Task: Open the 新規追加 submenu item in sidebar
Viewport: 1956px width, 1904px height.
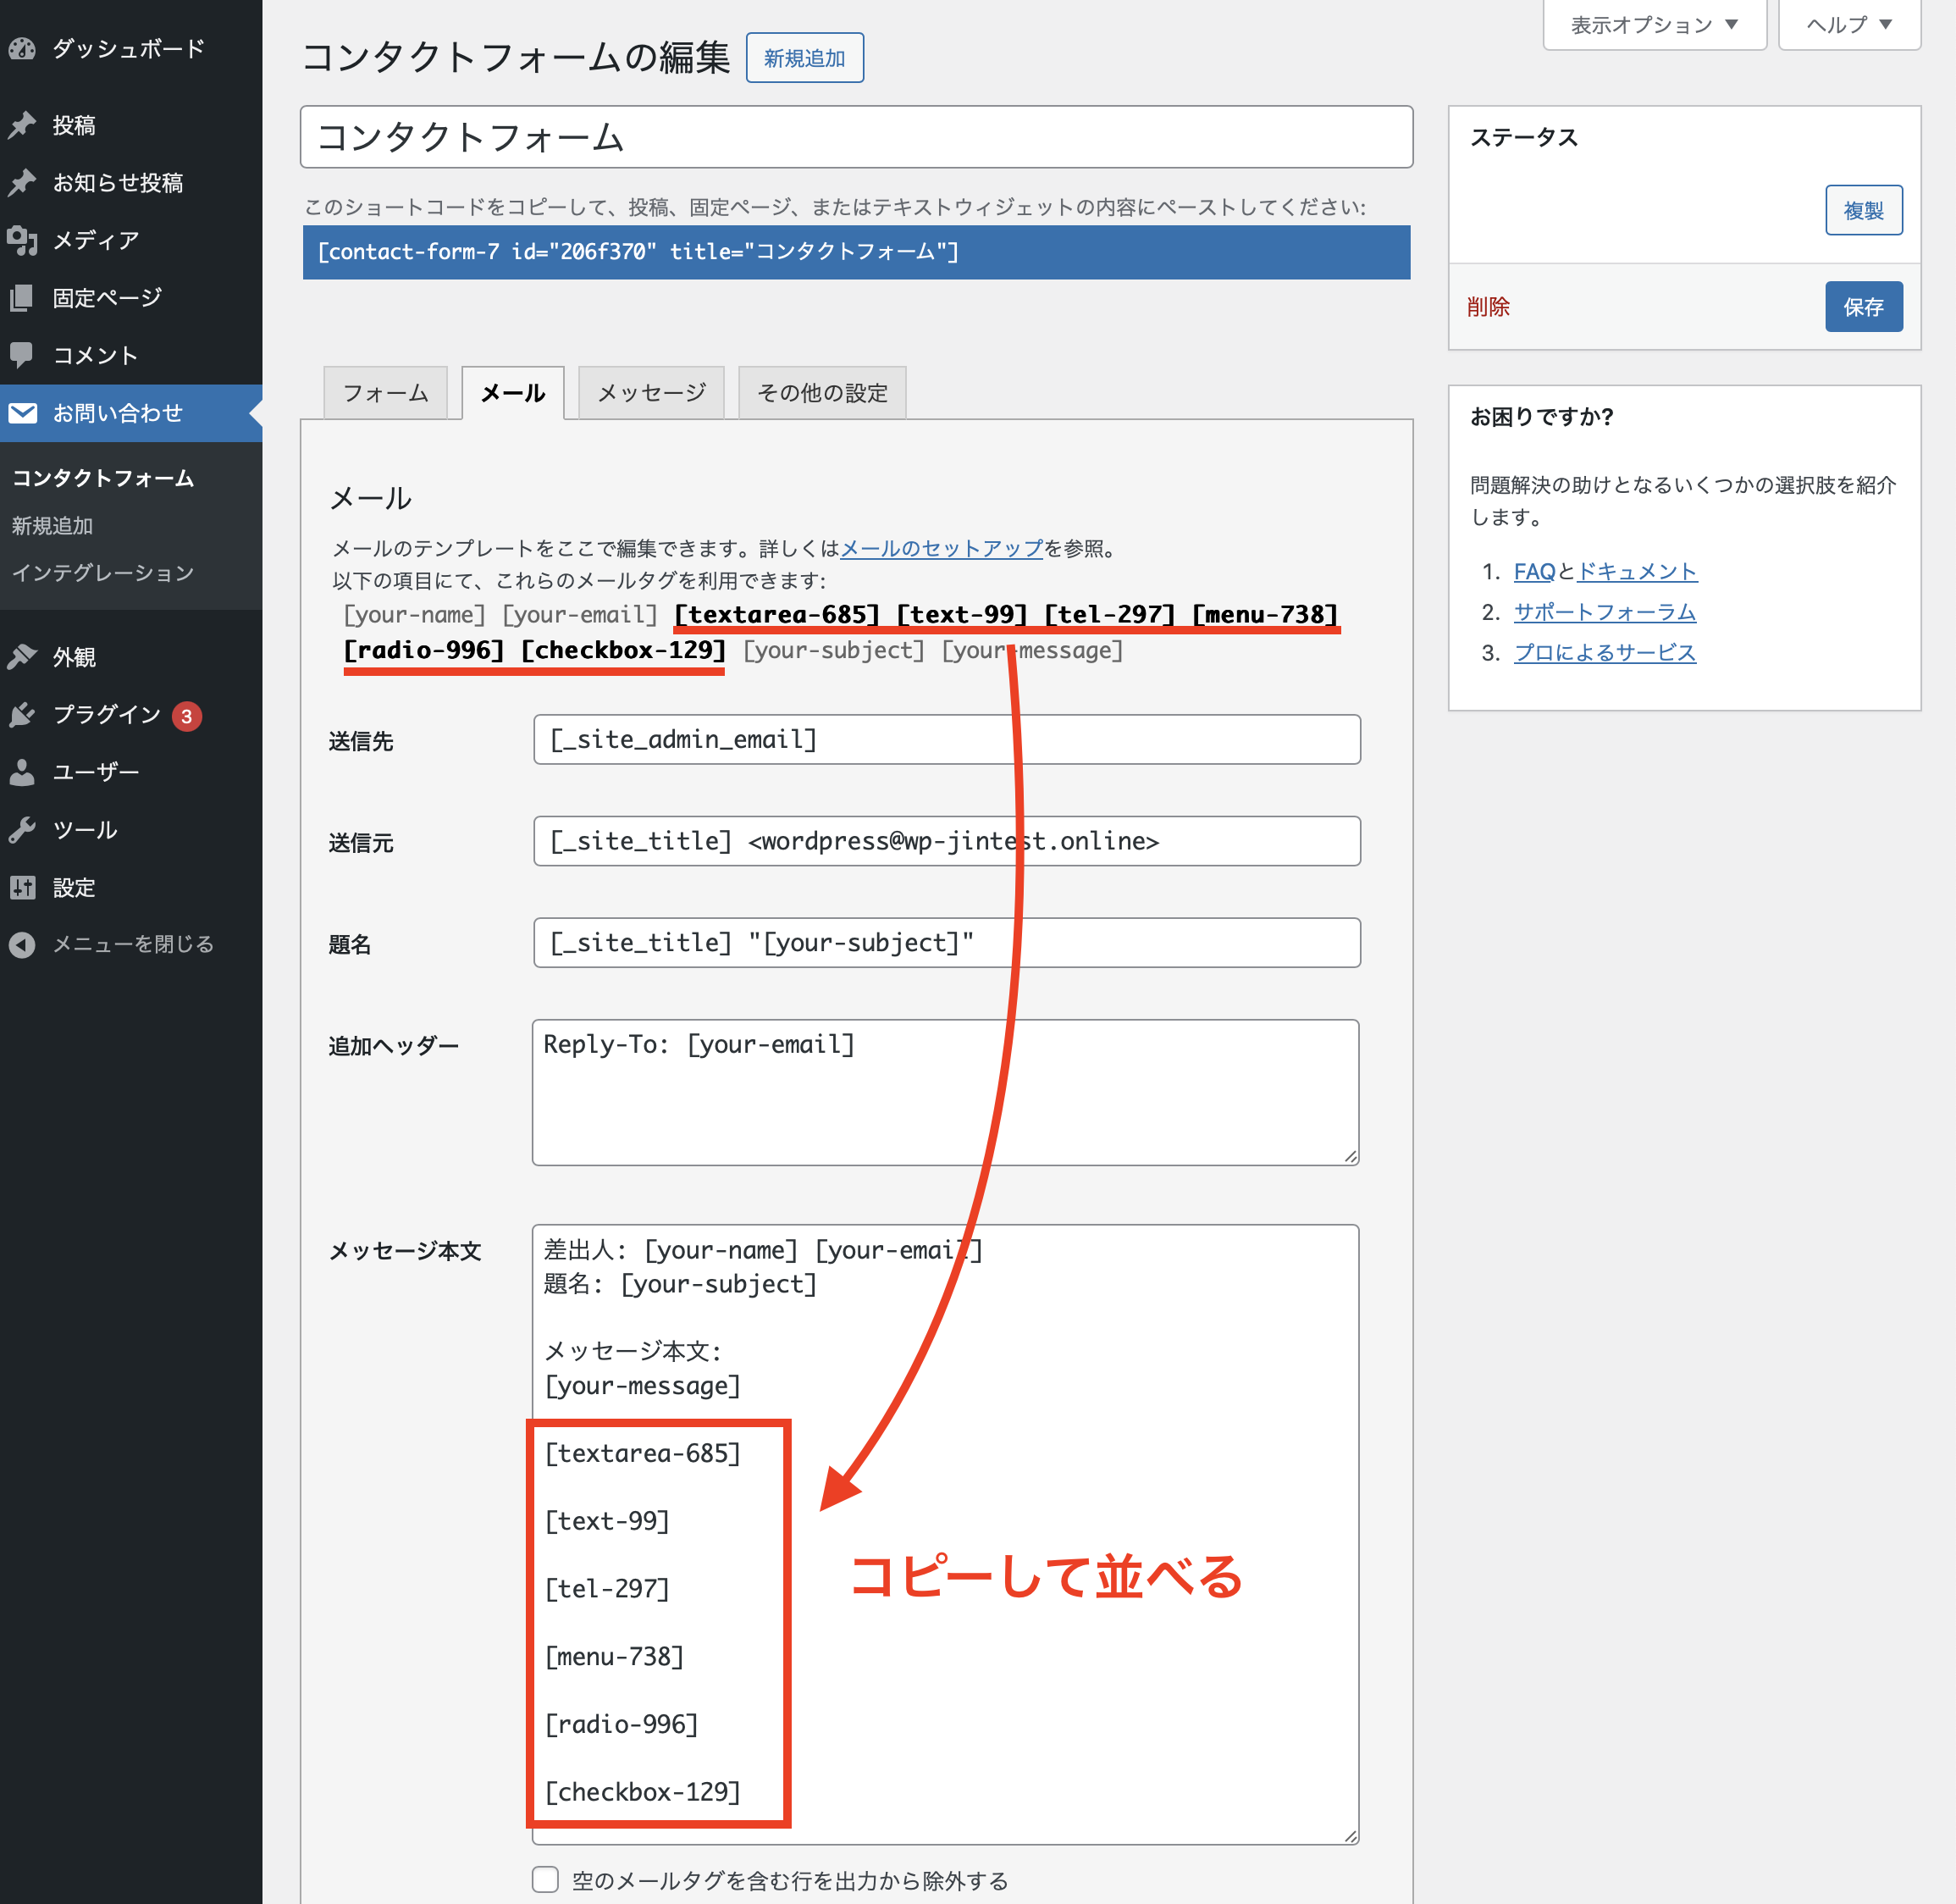Action: [52, 525]
